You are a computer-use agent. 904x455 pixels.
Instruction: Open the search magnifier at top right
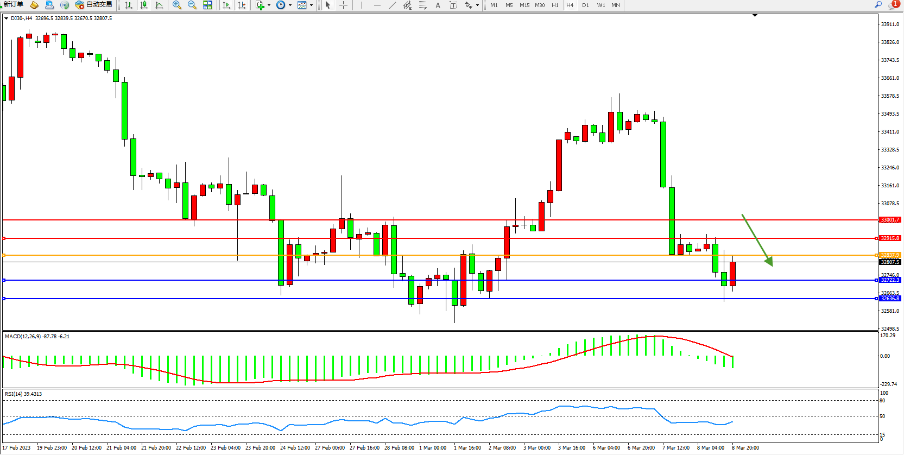[x=878, y=5]
